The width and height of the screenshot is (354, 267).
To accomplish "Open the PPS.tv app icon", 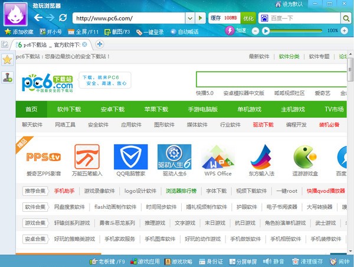I will click(44, 157).
